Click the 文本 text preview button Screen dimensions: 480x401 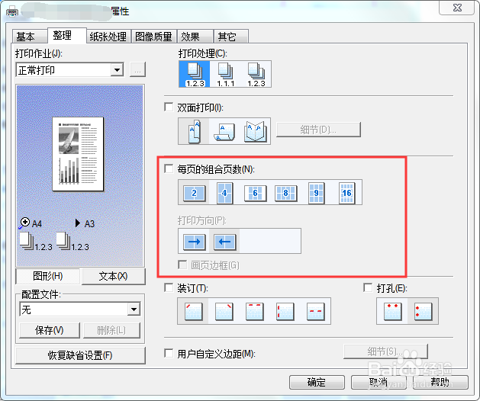click(113, 276)
